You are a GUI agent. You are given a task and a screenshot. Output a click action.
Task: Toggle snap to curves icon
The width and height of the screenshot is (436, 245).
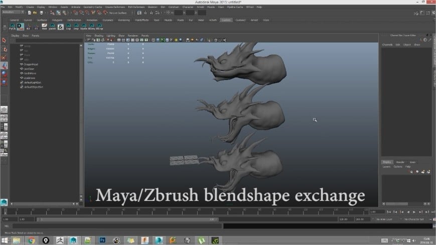click(x=81, y=12)
